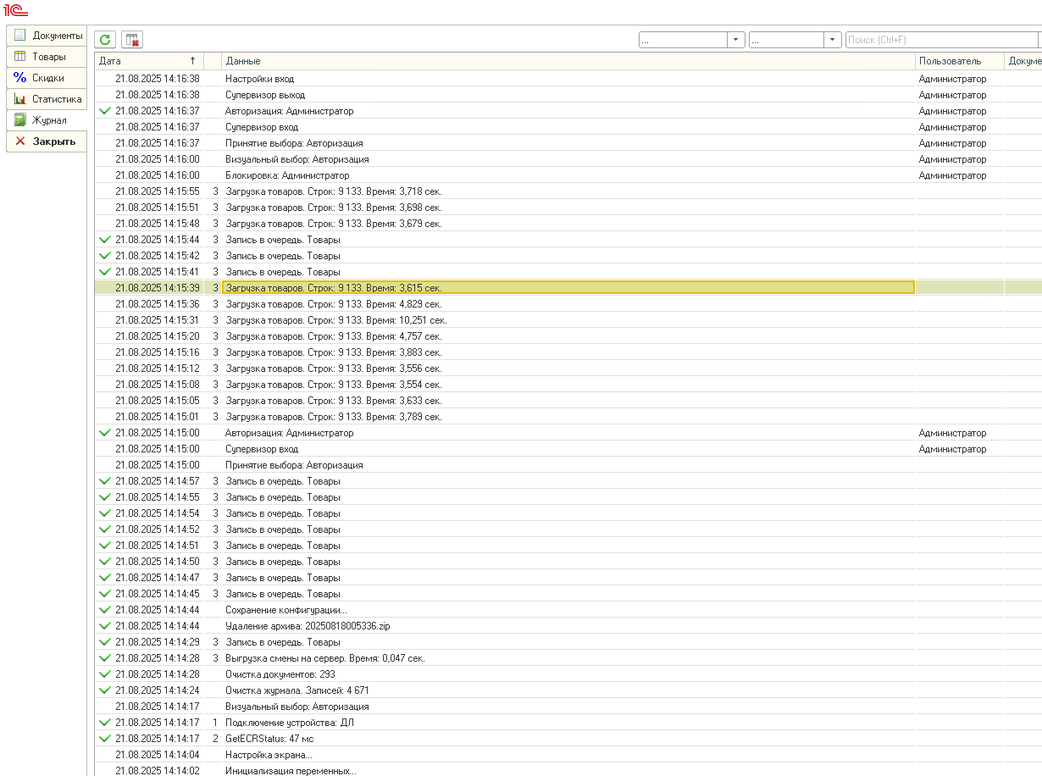Switch to the Товары tab
The height and width of the screenshot is (776, 1042).
pyautogui.click(x=47, y=57)
